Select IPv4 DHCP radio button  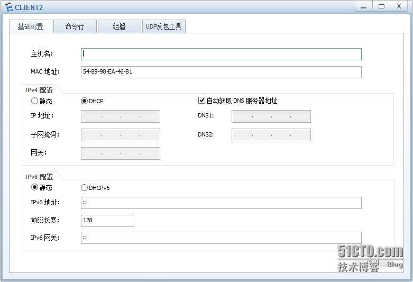pyautogui.click(x=84, y=101)
